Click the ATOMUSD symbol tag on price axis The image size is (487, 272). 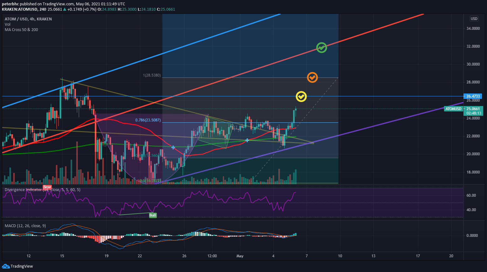coord(453,109)
